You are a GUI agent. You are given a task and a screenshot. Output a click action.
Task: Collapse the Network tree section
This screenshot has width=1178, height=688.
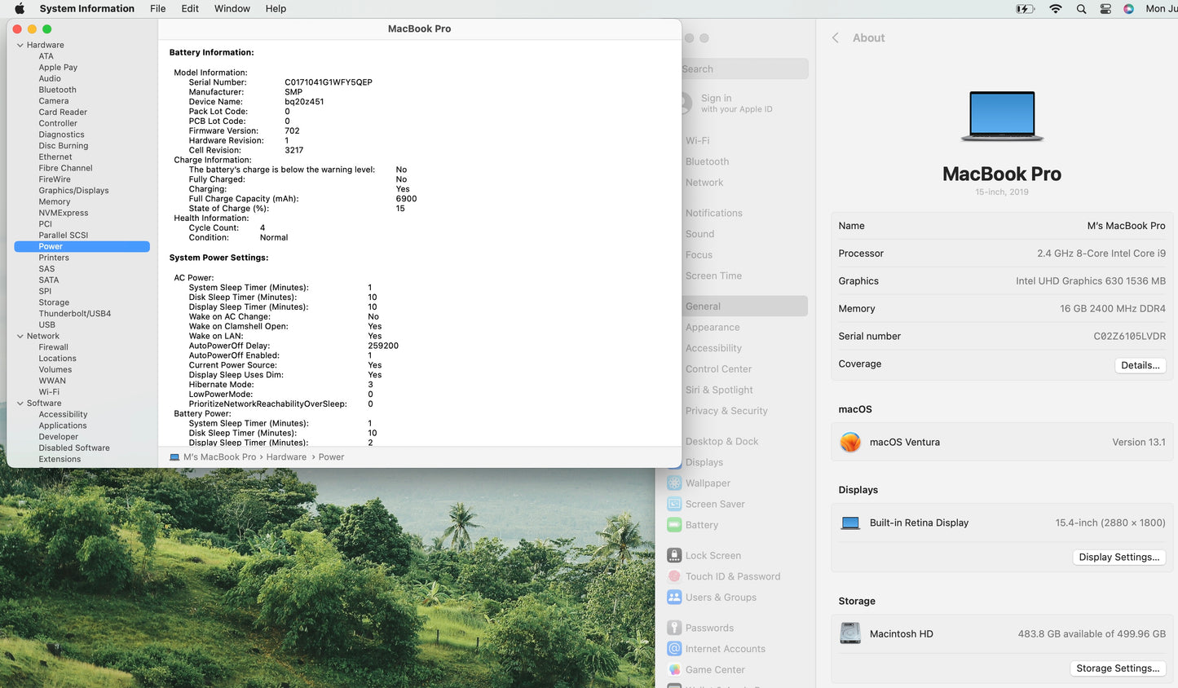coord(20,337)
